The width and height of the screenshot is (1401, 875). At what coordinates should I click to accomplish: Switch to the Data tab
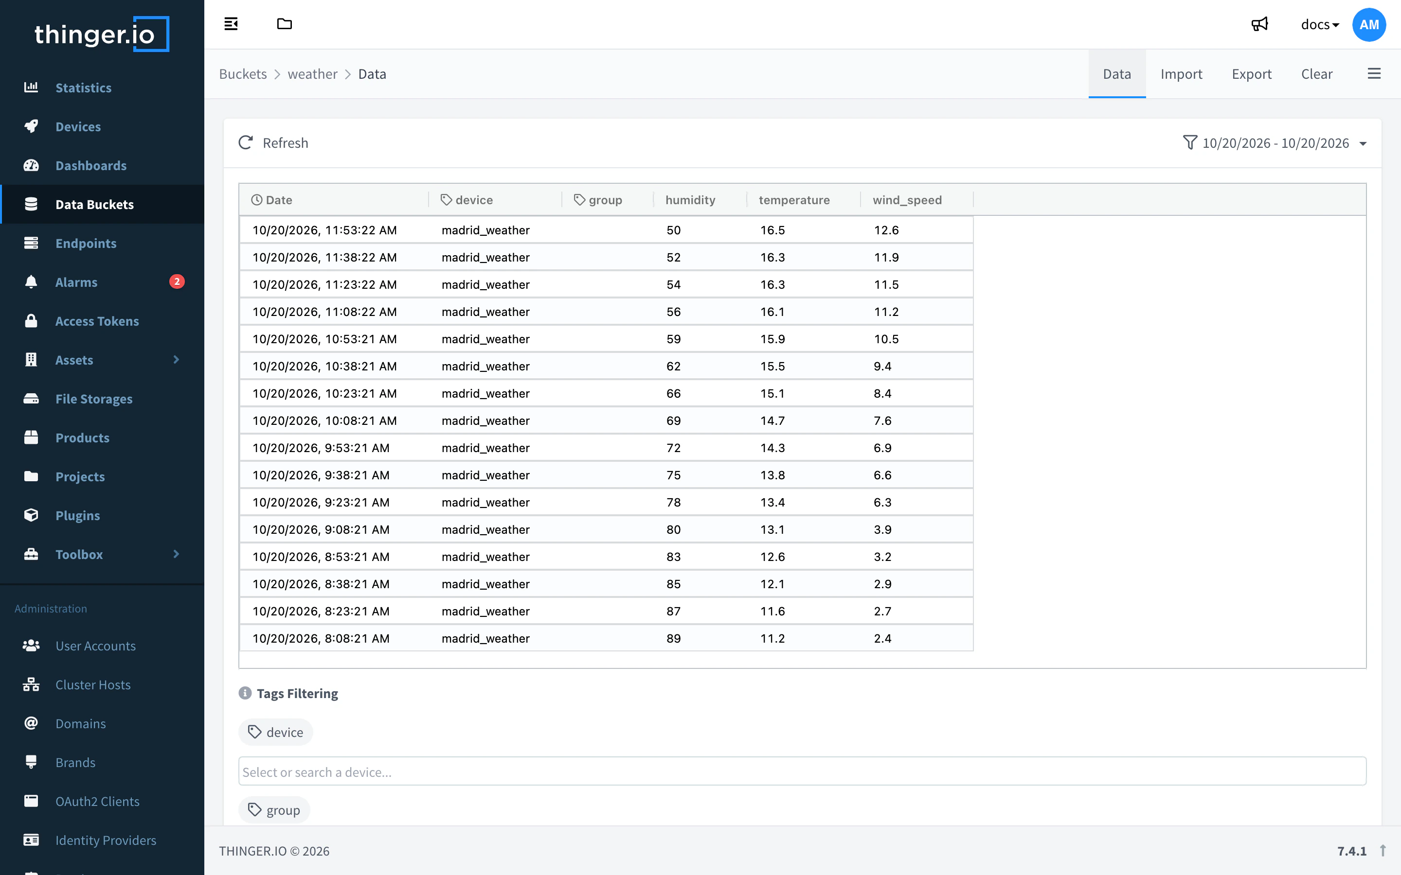click(1117, 73)
